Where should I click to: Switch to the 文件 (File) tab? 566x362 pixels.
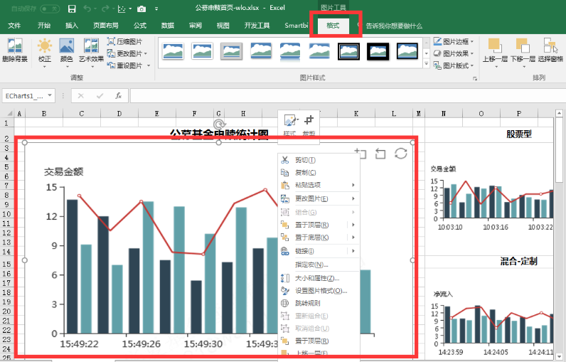[14, 26]
